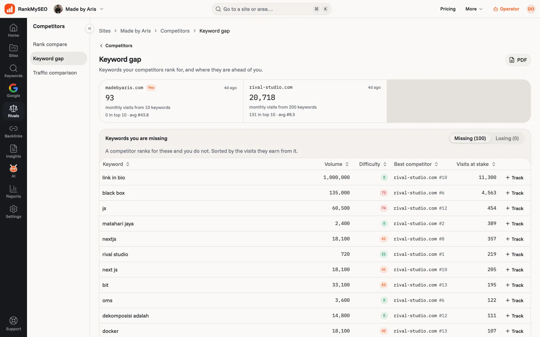Sort table by Best competitor column
This screenshot has width=540, height=337.
point(416,164)
